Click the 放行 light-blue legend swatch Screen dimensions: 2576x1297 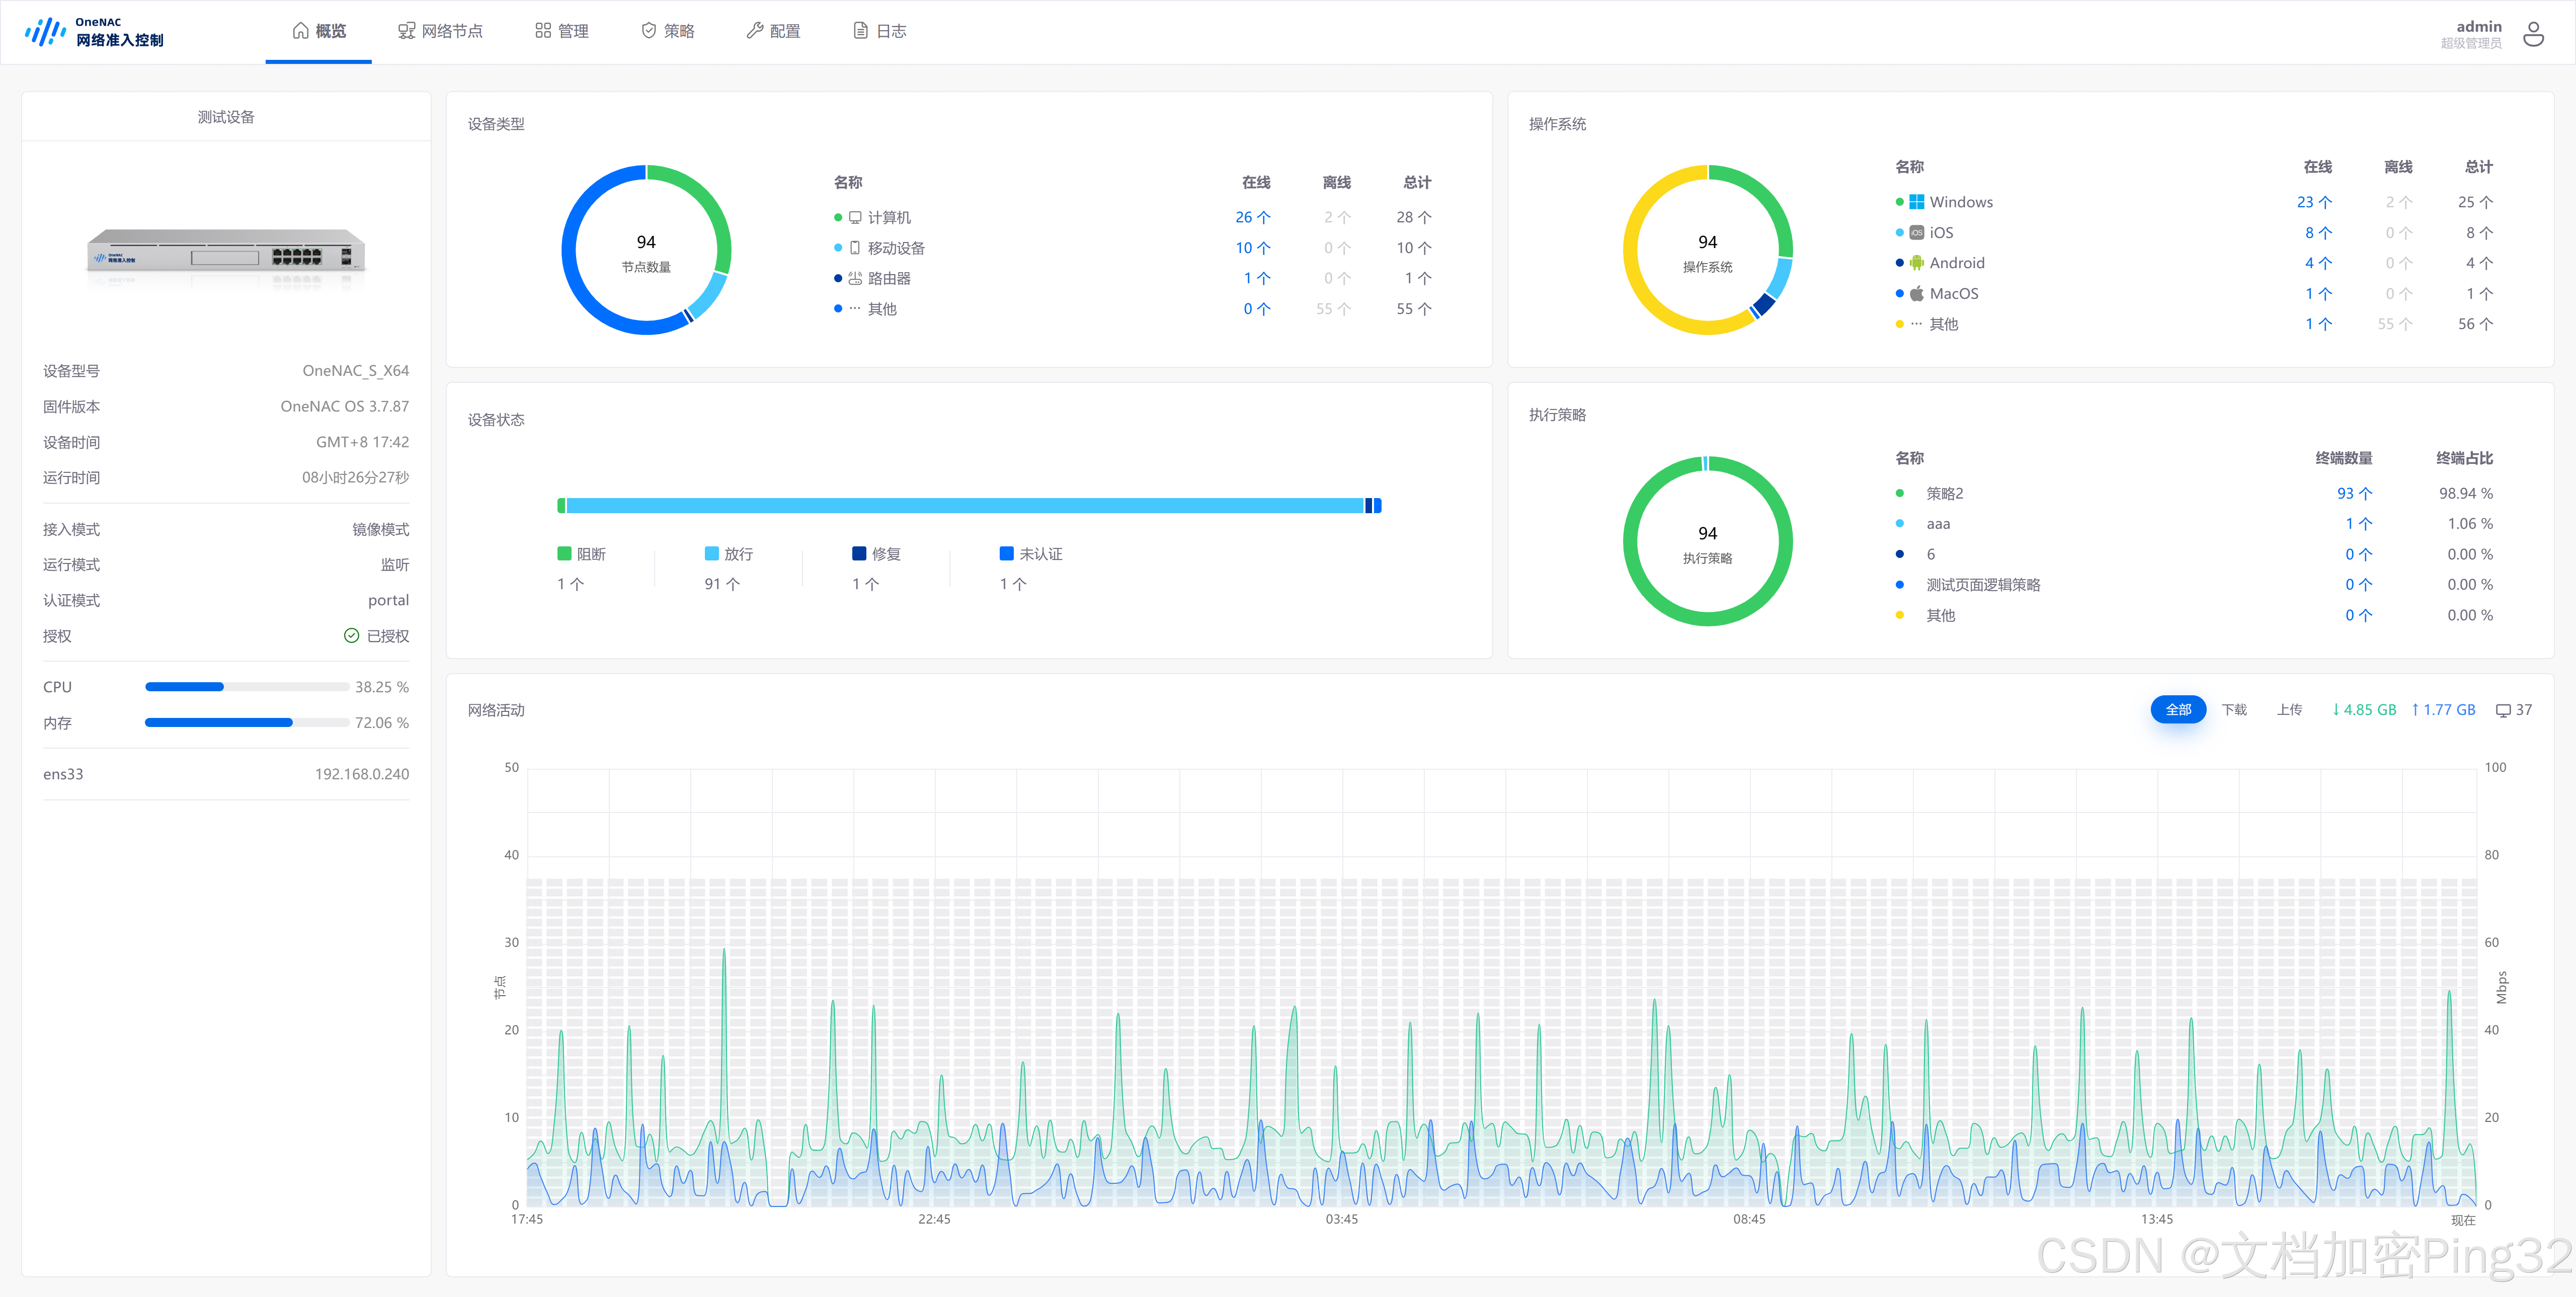(711, 554)
